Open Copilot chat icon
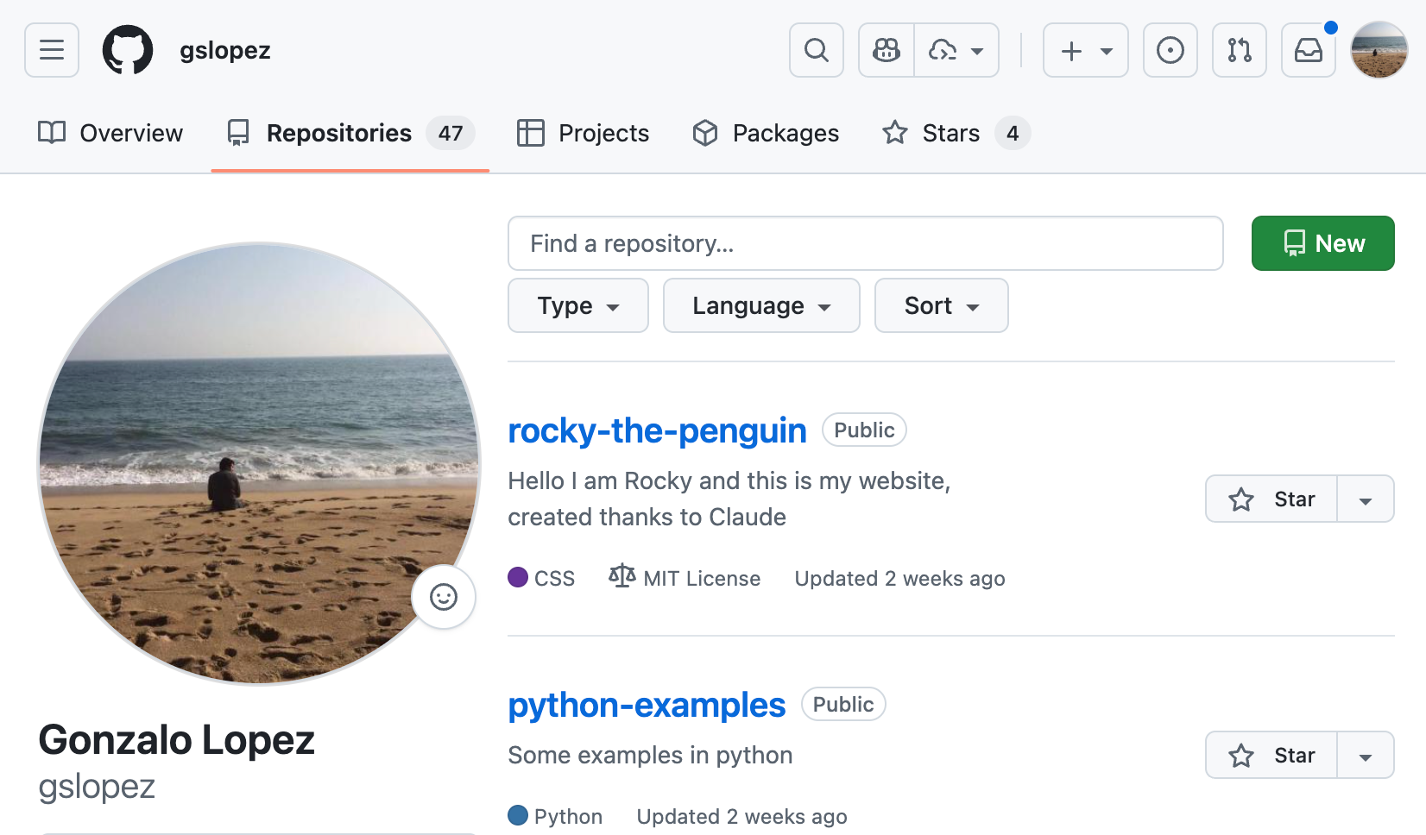 [x=887, y=50]
